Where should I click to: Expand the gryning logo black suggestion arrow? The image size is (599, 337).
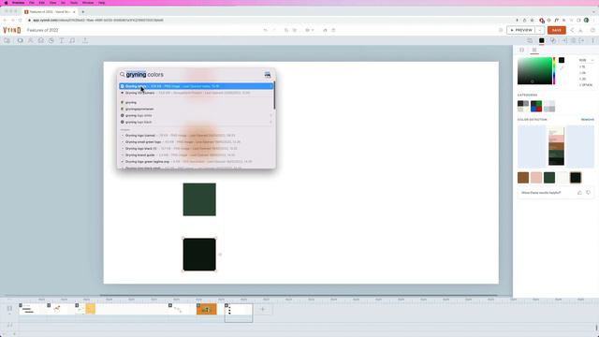click(x=270, y=122)
